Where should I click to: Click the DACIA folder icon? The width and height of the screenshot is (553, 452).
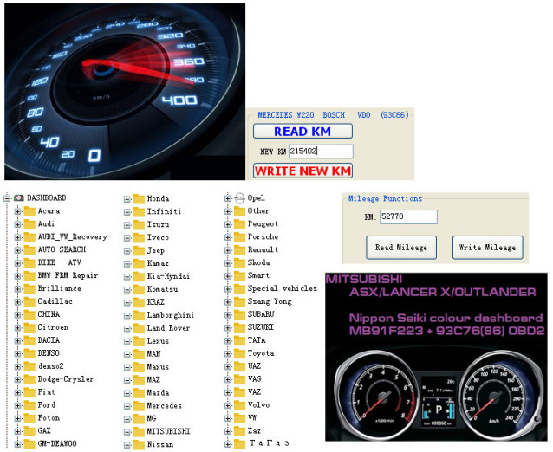[x=29, y=340]
